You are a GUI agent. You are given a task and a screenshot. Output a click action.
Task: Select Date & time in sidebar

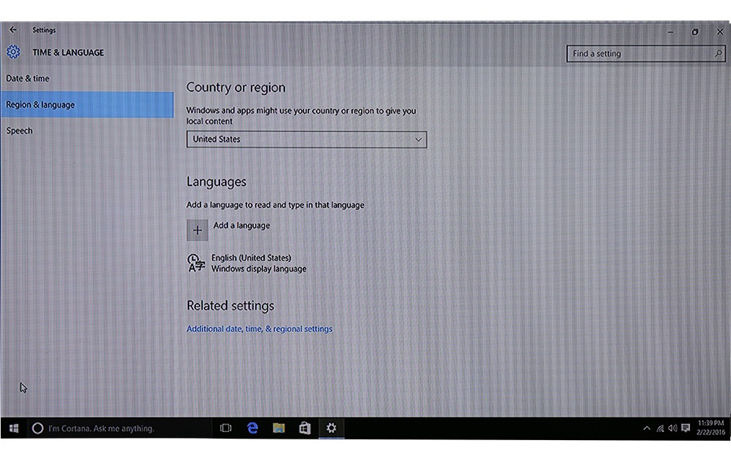point(28,79)
